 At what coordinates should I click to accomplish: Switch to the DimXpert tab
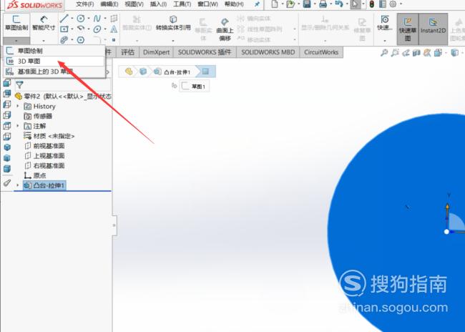click(x=156, y=52)
